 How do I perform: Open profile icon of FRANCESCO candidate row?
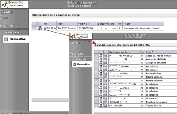[101, 55]
